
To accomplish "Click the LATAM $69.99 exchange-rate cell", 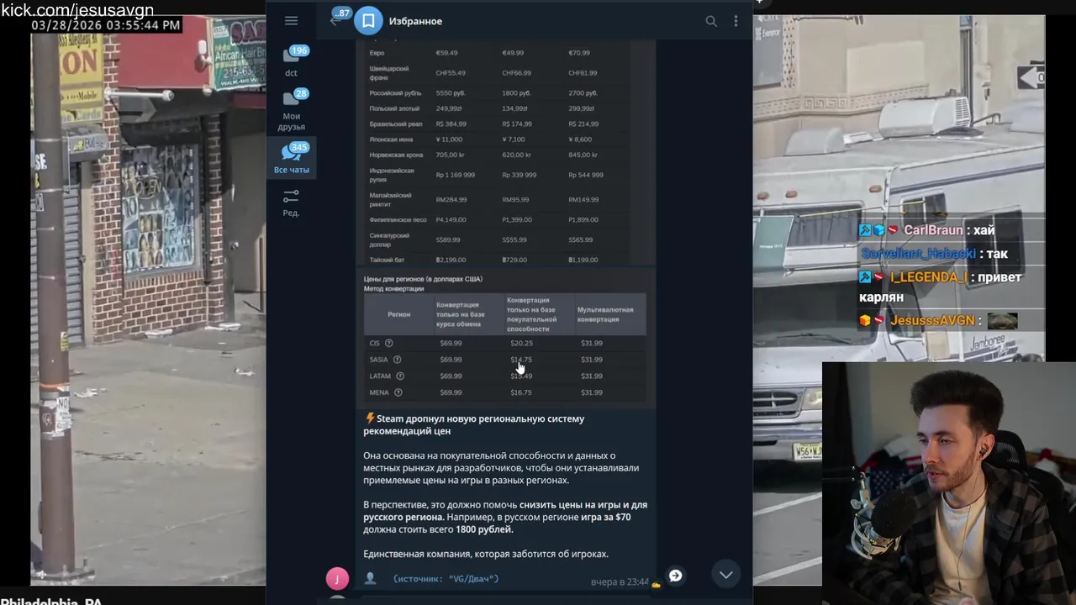I will coord(451,376).
